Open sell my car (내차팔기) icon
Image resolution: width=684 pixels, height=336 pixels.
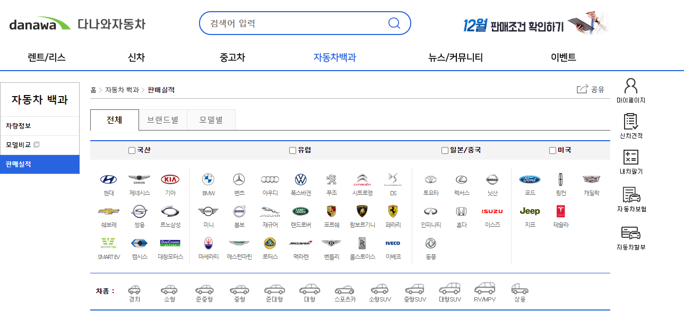[631, 162]
